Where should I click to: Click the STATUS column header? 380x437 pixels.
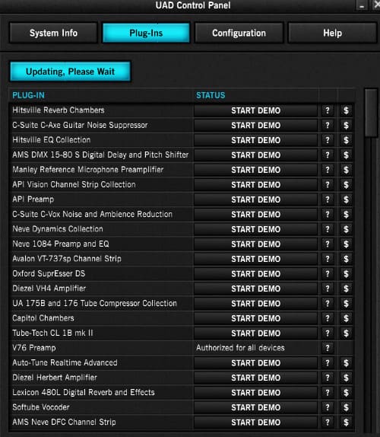click(x=211, y=95)
